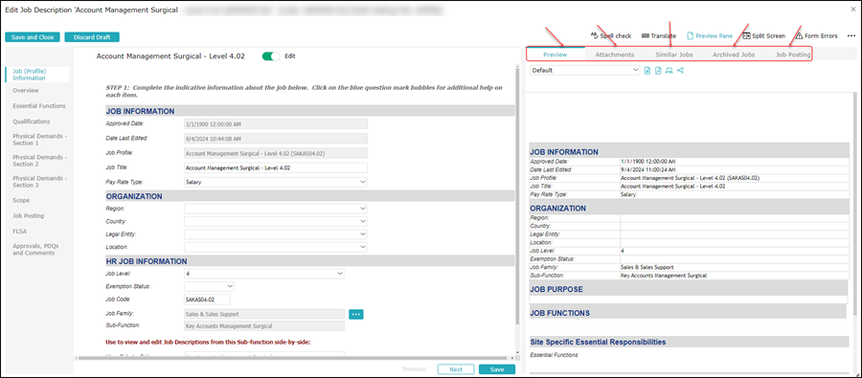Click JOB PURPOSE heading in preview
Screen dimensions: 862x378
556,289
